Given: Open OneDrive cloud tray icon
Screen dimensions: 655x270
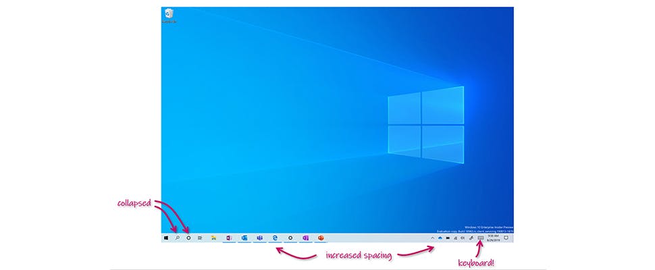Looking at the screenshot, I should click(440, 238).
